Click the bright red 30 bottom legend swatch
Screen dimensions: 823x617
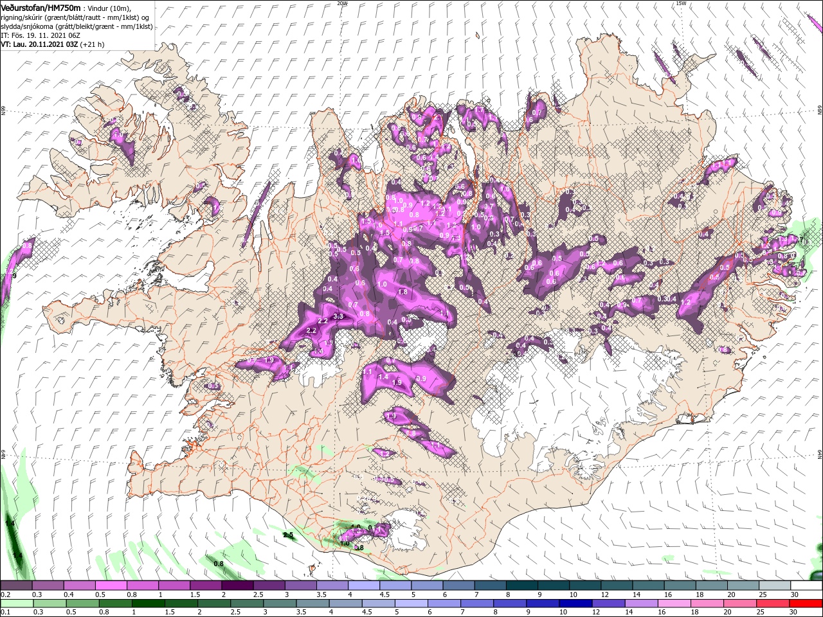pos(805,604)
